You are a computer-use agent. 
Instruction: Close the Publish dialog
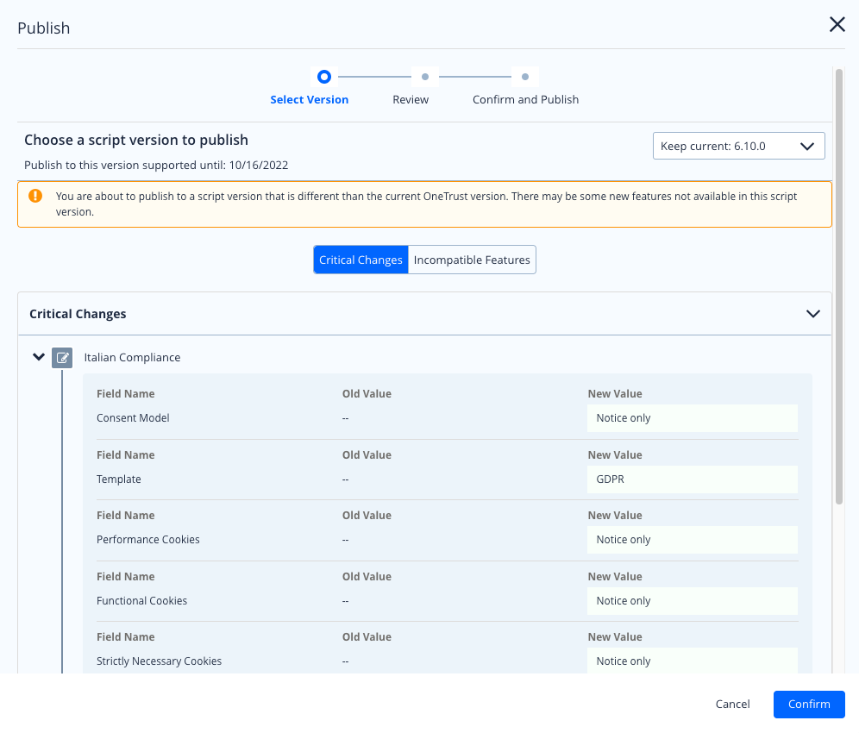click(x=837, y=24)
